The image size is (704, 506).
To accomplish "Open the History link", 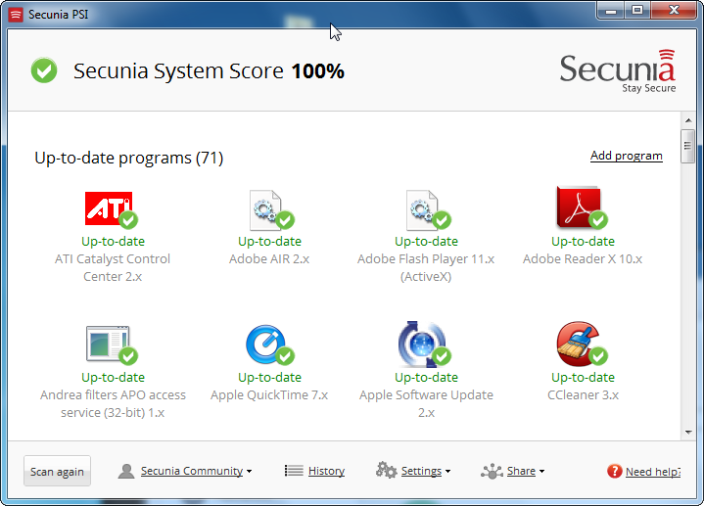I will click(x=326, y=471).
